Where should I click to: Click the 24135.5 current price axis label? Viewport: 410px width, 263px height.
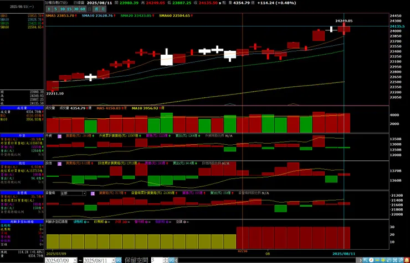[397, 27]
